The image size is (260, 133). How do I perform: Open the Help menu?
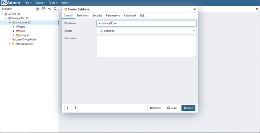pos(65,3)
